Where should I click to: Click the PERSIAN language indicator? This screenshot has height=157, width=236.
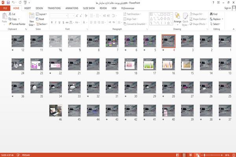[26, 155]
